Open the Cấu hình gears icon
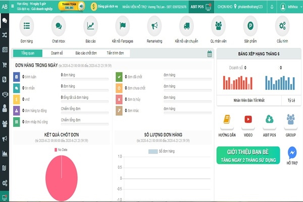The width and height of the screenshot is (303, 202). [x=282, y=26]
